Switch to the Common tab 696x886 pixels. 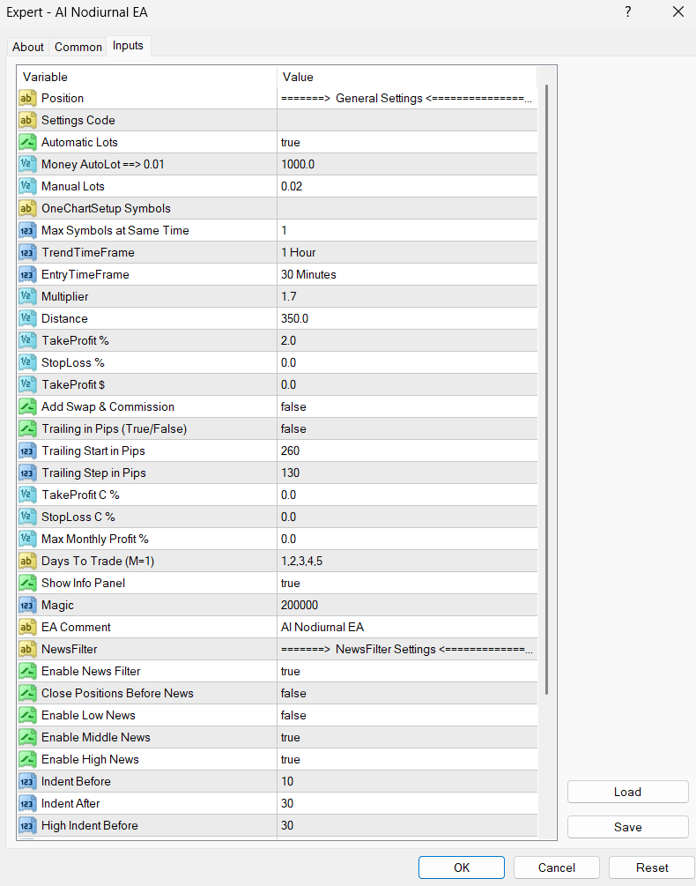click(x=78, y=47)
